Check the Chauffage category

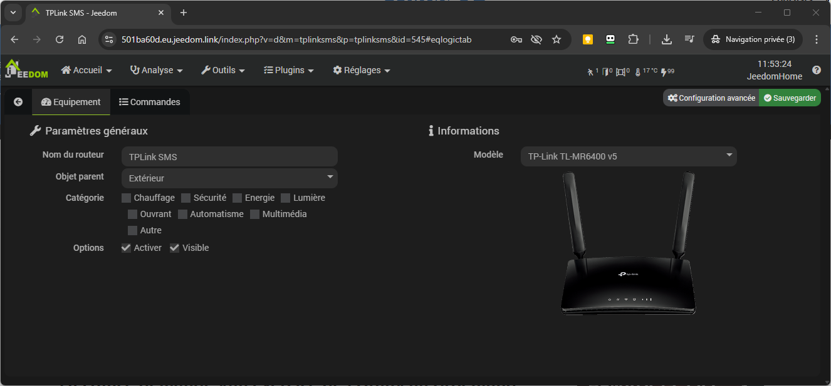pyautogui.click(x=127, y=198)
